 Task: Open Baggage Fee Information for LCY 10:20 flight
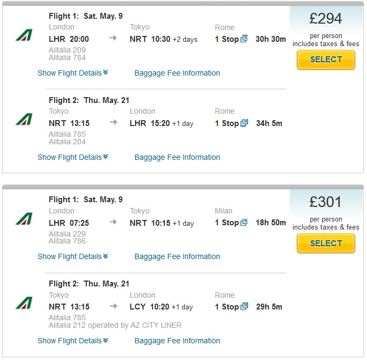(x=177, y=341)
